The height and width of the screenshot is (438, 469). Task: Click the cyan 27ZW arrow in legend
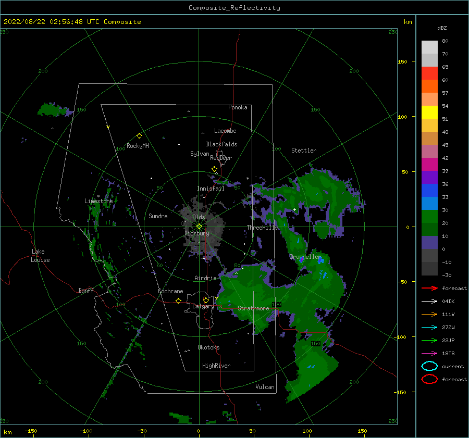(429, 328)
